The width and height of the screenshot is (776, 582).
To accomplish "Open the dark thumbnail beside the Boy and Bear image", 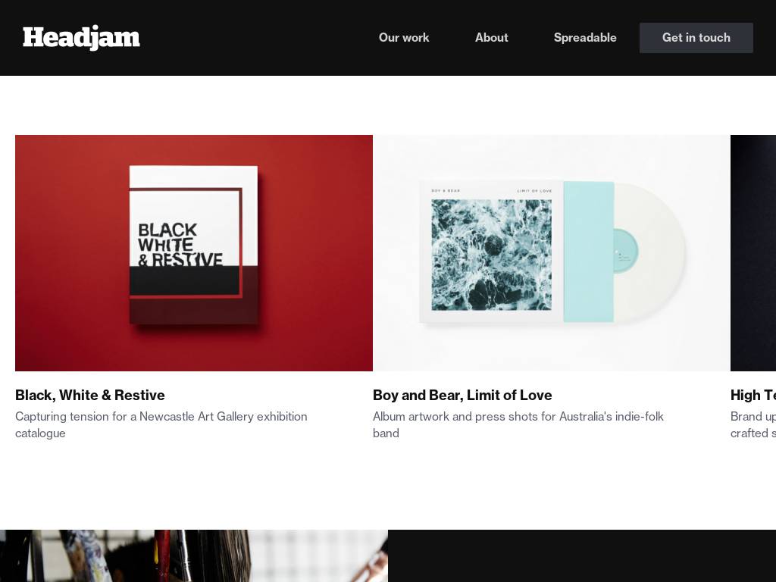I will [753, 253].
